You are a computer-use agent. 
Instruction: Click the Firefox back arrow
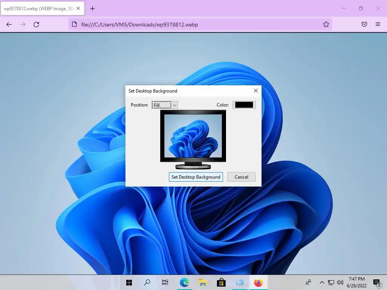(9, 25)
